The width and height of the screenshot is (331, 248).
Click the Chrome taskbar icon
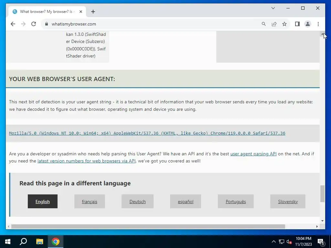tap(56, 242)
